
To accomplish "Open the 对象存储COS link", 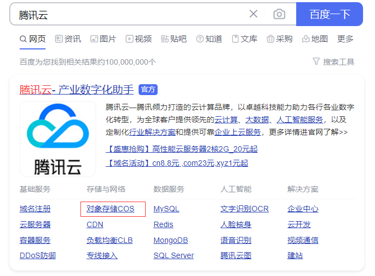I will click(x=110, y=209).
